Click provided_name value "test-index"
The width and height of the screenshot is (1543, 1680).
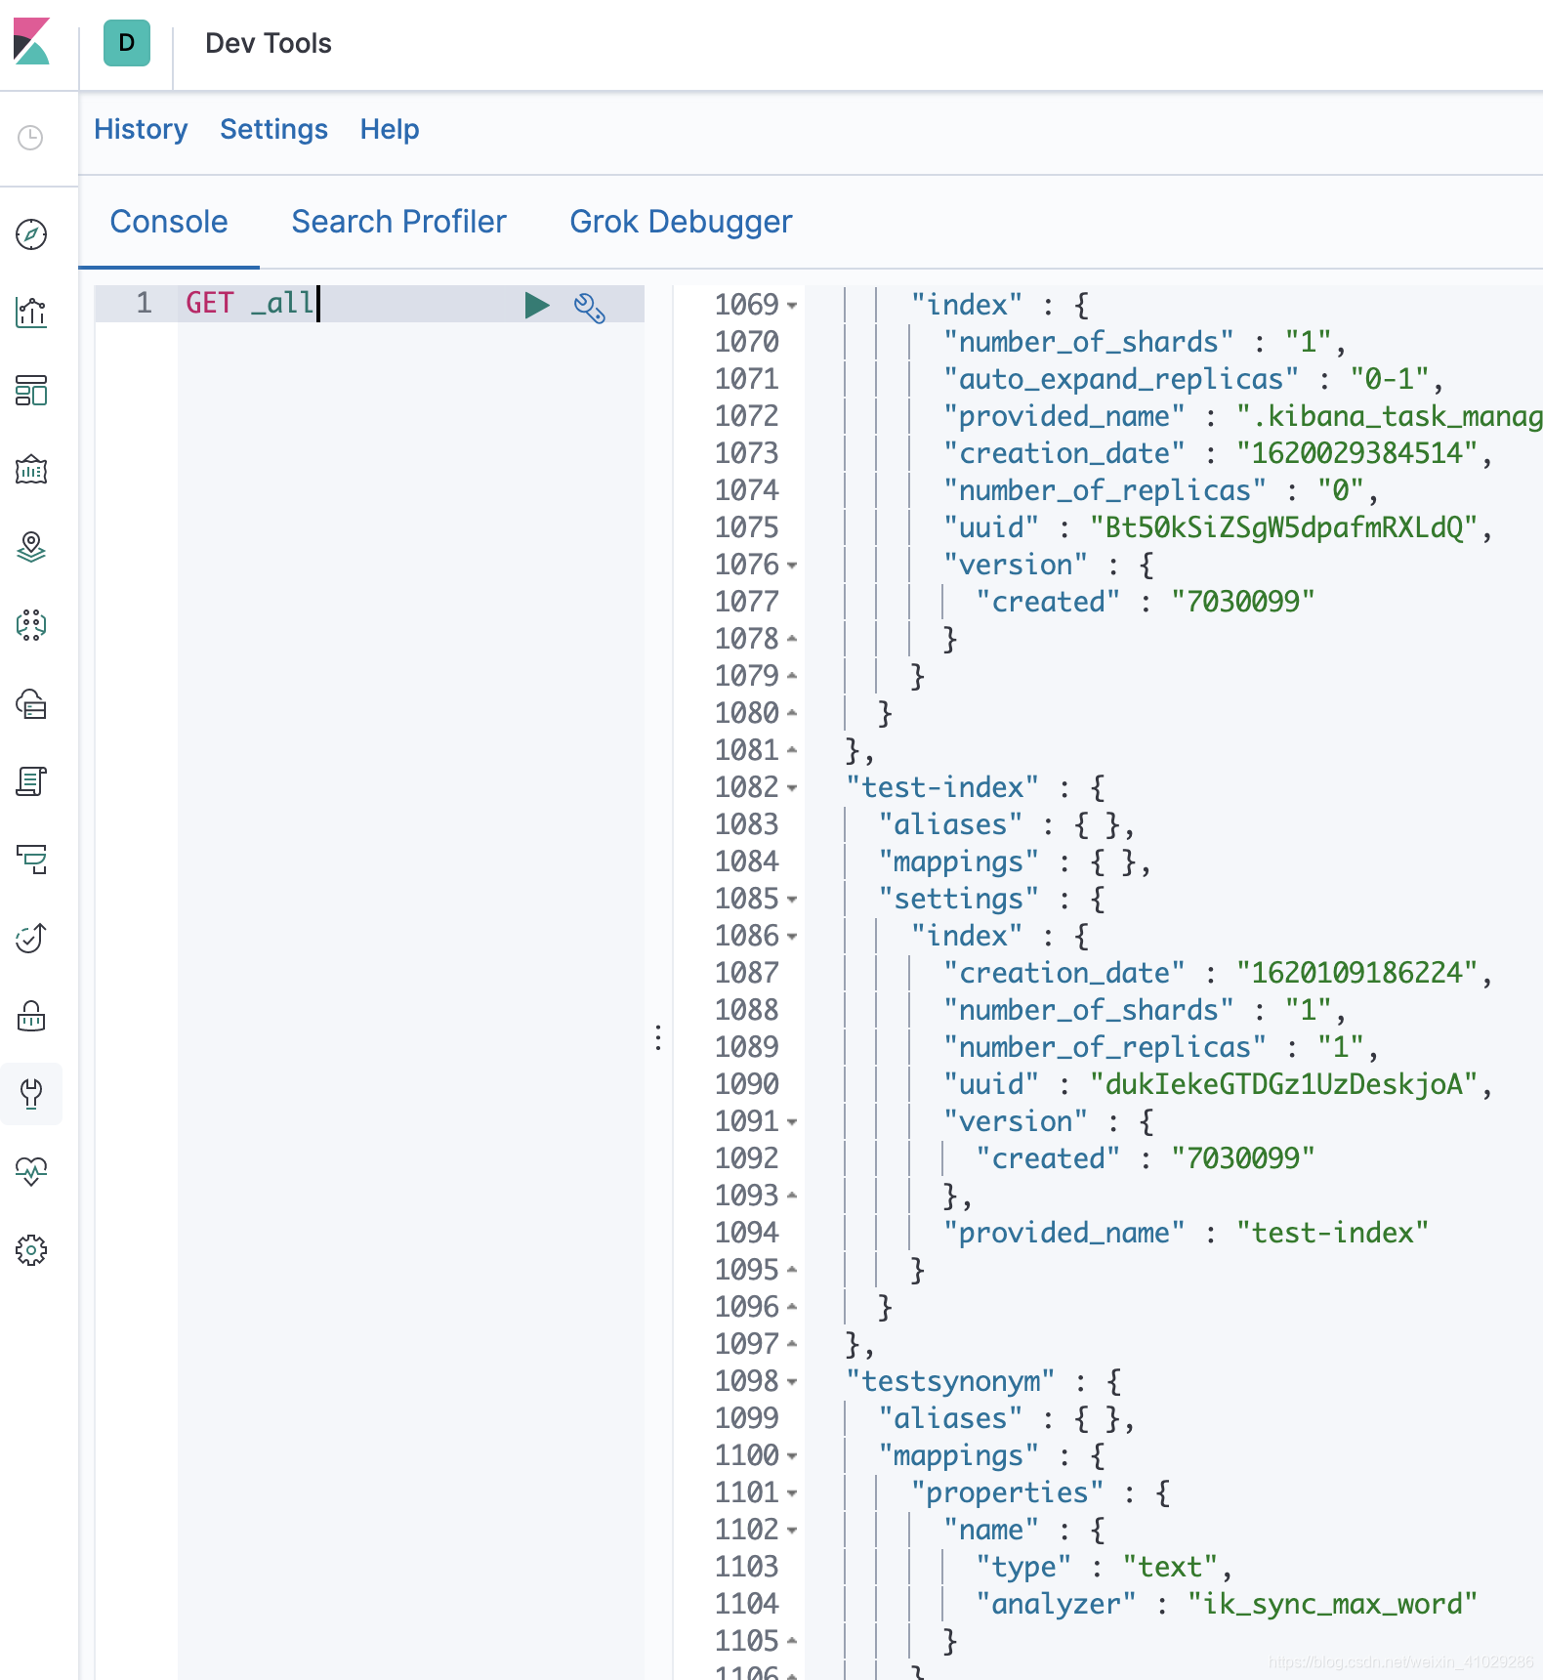pyautogui.click(x=1333, y=1233)
